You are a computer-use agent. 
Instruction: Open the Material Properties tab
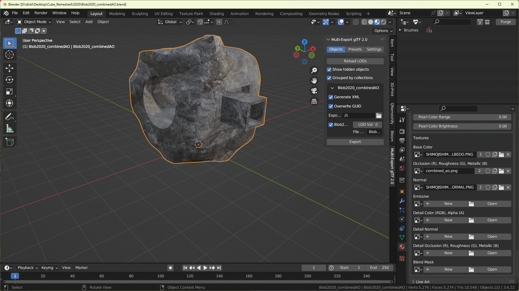[402, 247]
